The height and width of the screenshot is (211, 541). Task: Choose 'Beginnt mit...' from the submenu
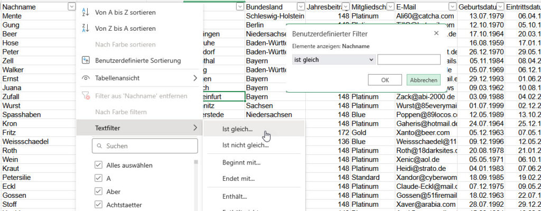pos(241,163)
